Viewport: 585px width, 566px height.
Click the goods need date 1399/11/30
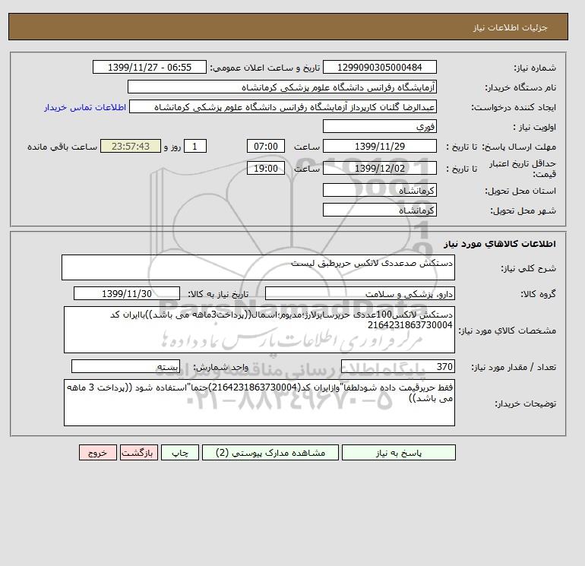click(x=127, y=293)
